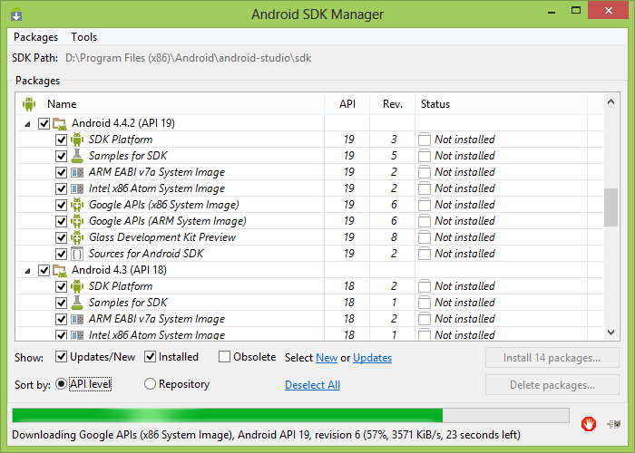Click the API 19 Intel x86 Atom System Image icon
Image resolution: width=635 pixels, height=453 pixels.
[x=77, y=188]
